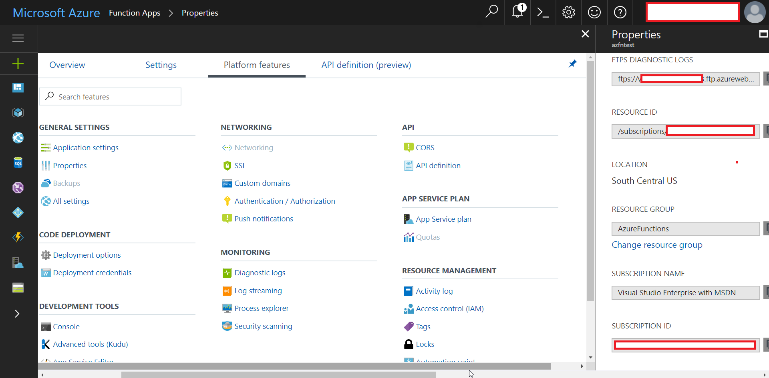Open Deployment credentials
Image resolution: width=769 pixels, height=378 pixels.
[x=92, y=273]
